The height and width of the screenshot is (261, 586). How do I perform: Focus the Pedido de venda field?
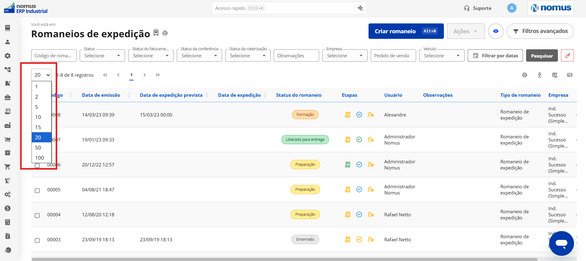click(393, 55)
